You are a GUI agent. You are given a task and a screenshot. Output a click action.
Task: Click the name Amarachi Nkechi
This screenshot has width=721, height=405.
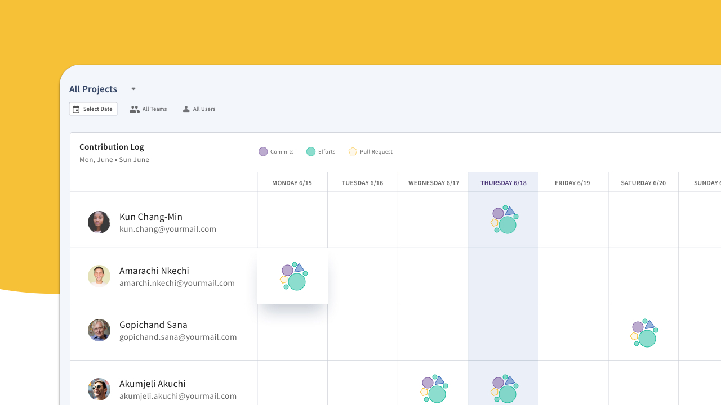(x=154, y=271)
